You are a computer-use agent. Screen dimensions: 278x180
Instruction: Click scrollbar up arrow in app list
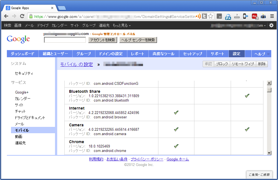pos(269,83)
